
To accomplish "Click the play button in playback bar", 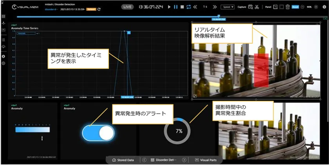I will [x=169, y=7].
